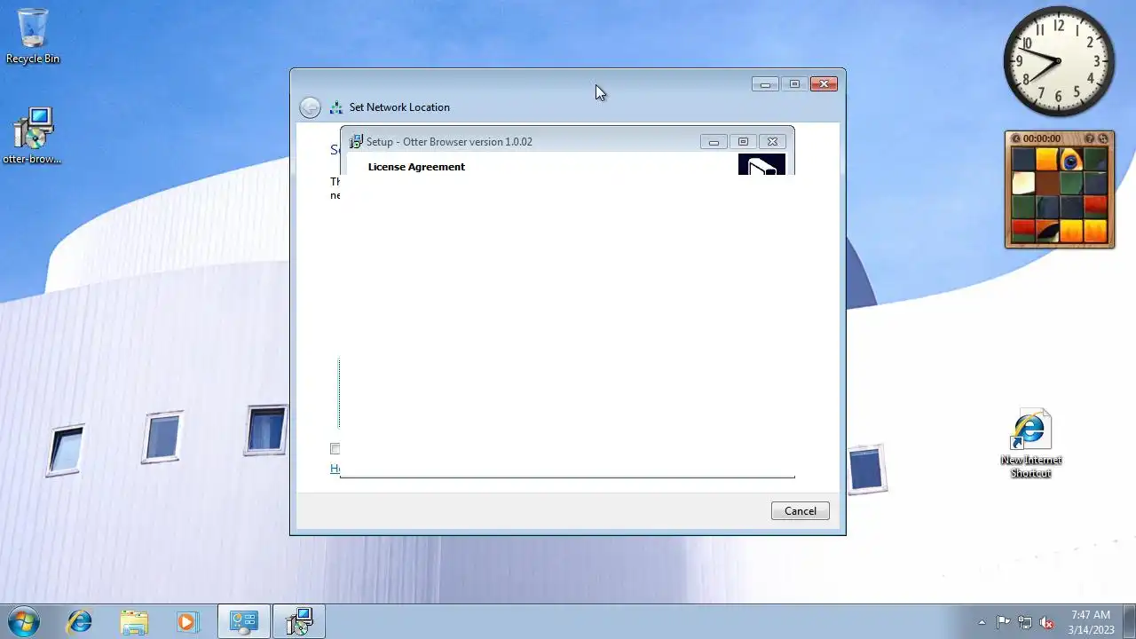Show hidden system tray icons
The width and height of the screenshot is (1136, 639).
pyautogui.click(x=982, y=622)
